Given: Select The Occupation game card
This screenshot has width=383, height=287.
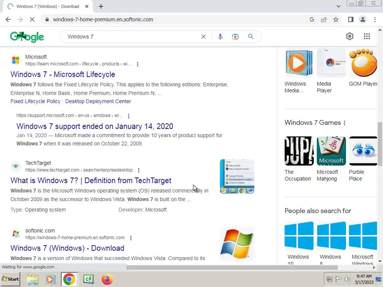Looking at the screenshot, I should click(299, 159).
